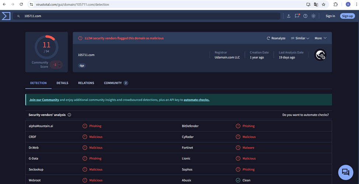Switch to the RELATIONS tab

[86, 83]
